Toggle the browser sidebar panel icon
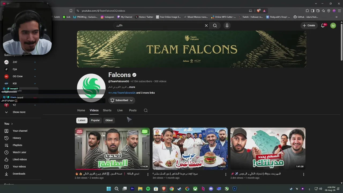This screenshot has height=193, width=343. click(x=313, y=11)
